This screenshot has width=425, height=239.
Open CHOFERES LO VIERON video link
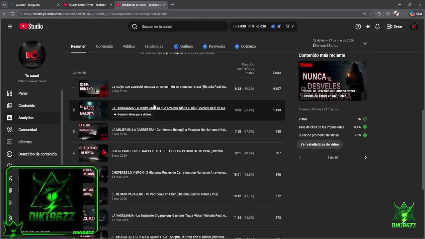(169, 173)
